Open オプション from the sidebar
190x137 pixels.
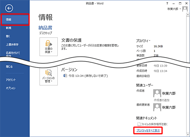pos(11,88)
